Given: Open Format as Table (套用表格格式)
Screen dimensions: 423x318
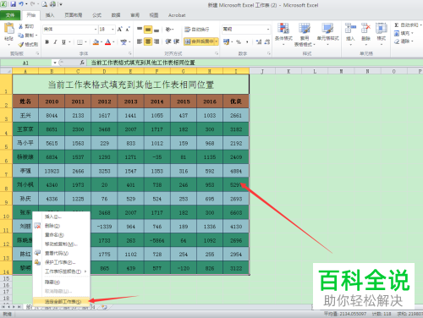Looking at the screenshot, I should click(x=305, y=35).
